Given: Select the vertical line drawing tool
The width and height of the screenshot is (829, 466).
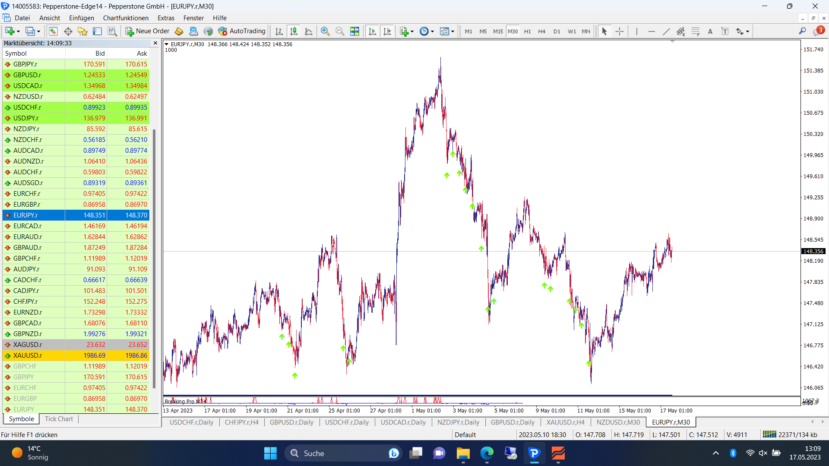Looking at the screenshot, I should pos(636,31).
